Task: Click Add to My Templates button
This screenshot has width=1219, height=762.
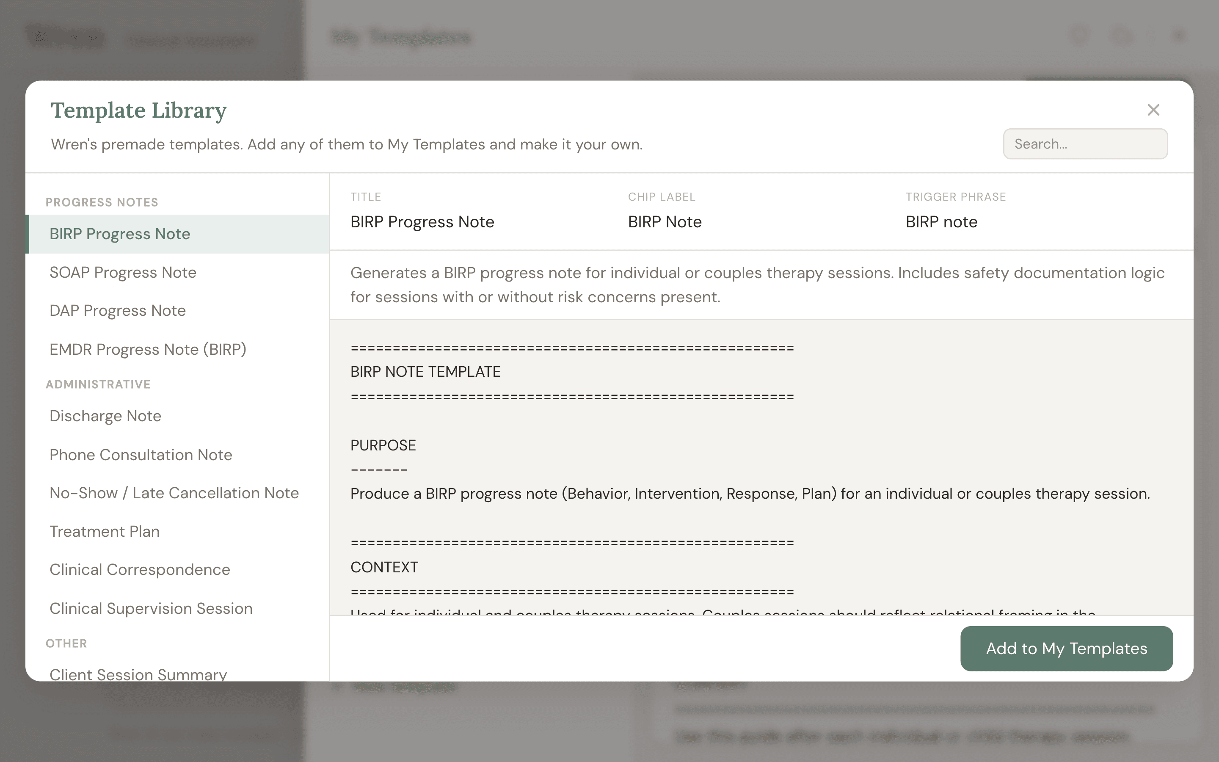Action: point(1066,648)
